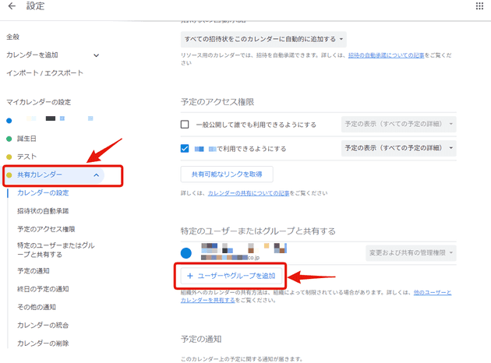Enable 一般公開して誰でも利用できるようにする checkbox
Viewport: 491px width, 363px height.
point(185,125)
